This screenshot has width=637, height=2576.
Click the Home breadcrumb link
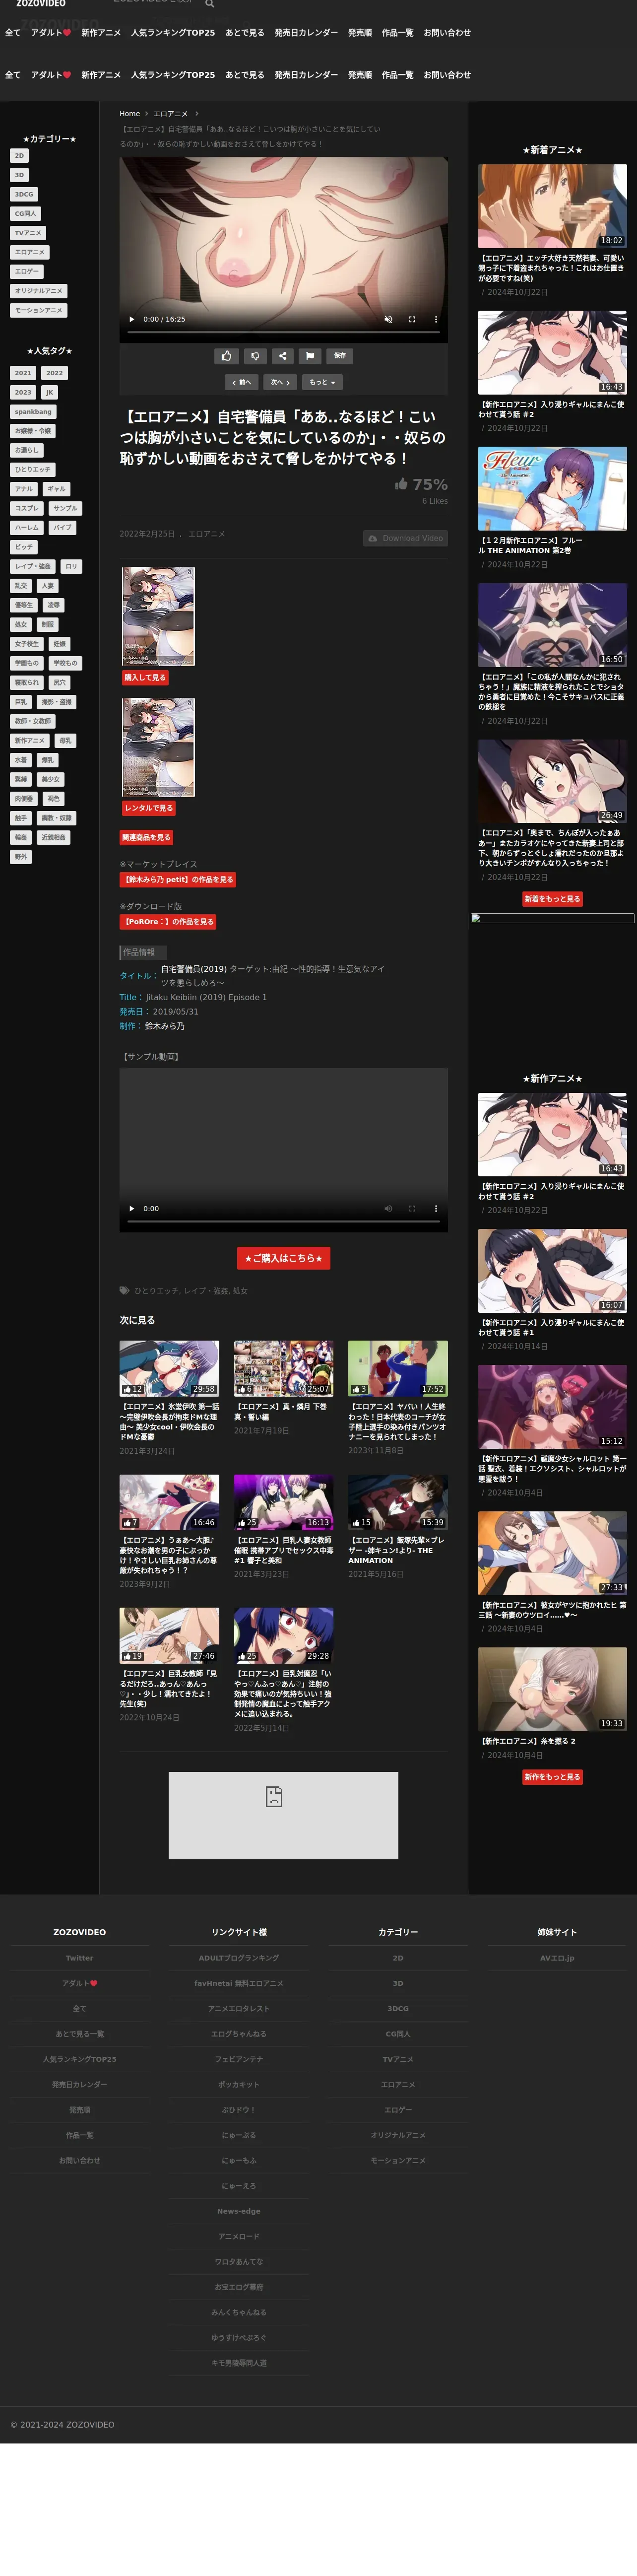130,114
